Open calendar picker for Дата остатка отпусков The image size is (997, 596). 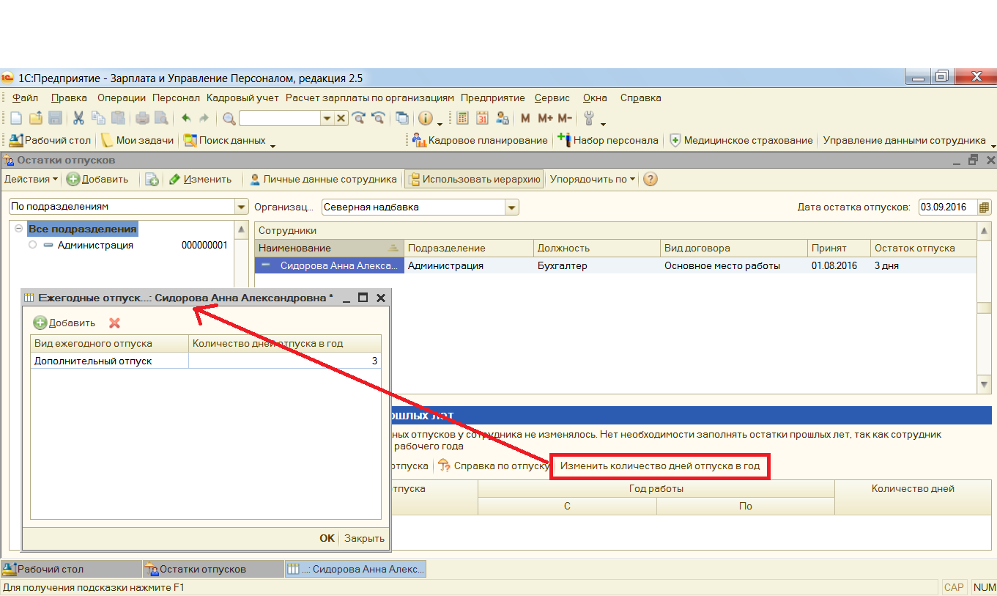(x=984, y=207)
